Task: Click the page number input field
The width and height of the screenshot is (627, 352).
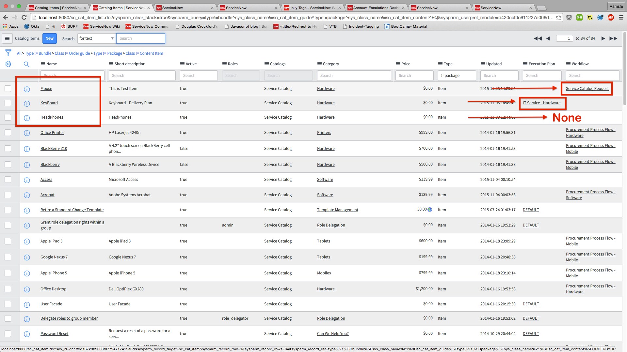Action: click(565, 38)
